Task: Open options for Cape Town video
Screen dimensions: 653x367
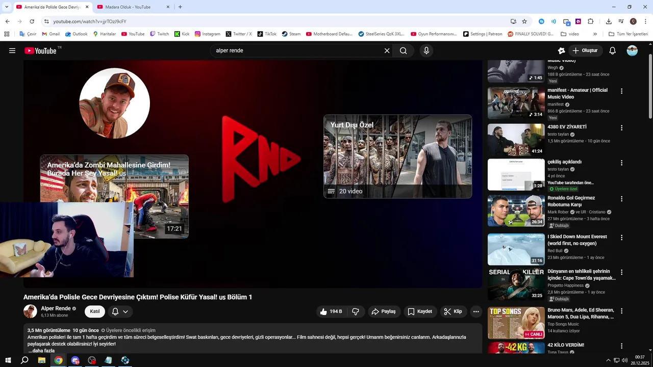Action: [x=621, y=273]
